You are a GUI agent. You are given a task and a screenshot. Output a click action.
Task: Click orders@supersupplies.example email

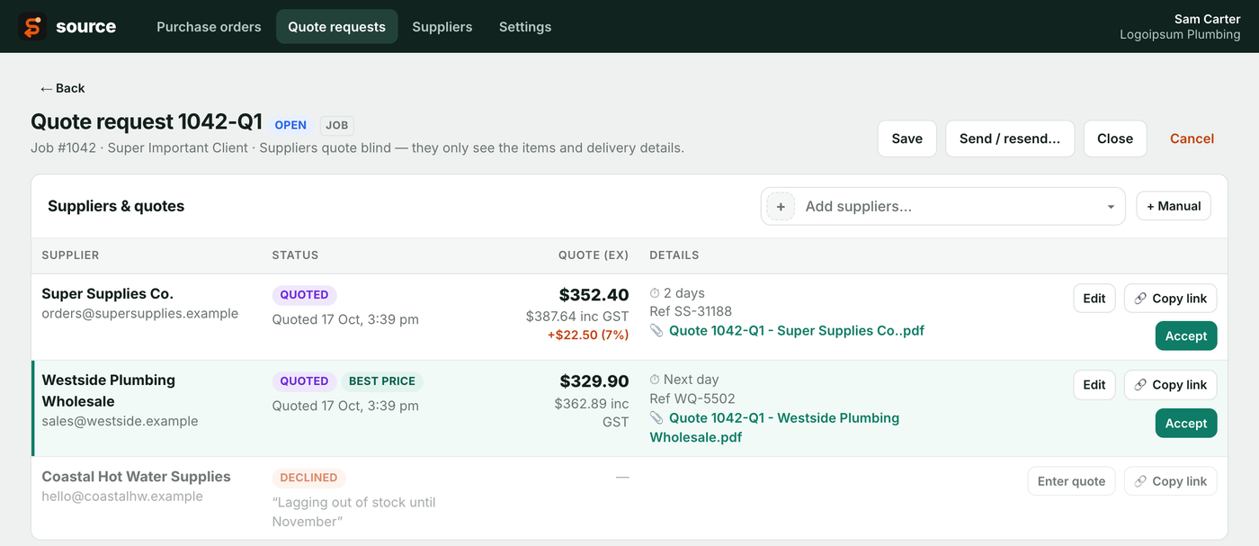pos(139,314)
